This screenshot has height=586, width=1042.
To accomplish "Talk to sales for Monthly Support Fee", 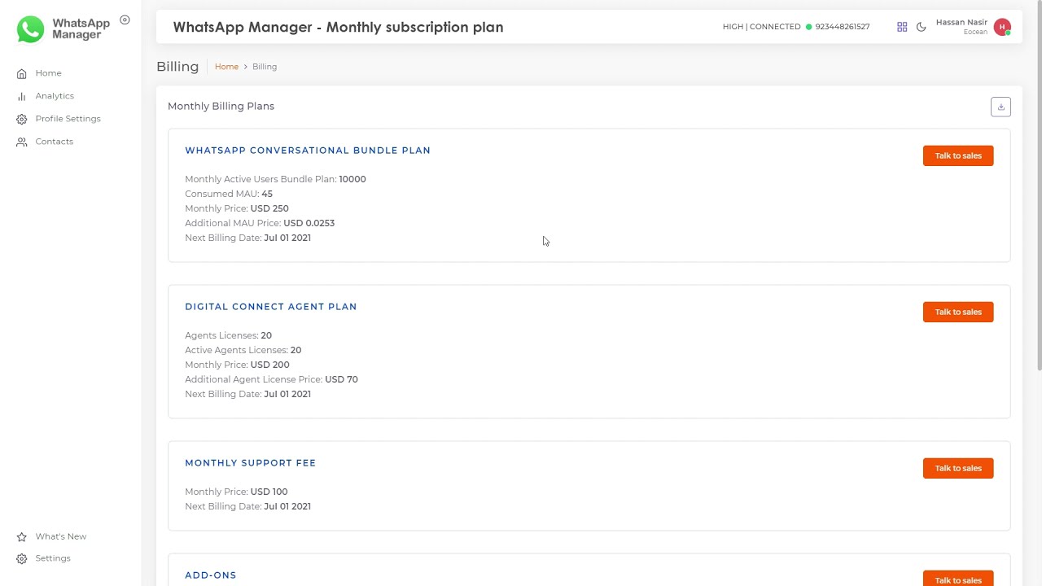I will tap(958, 468).
